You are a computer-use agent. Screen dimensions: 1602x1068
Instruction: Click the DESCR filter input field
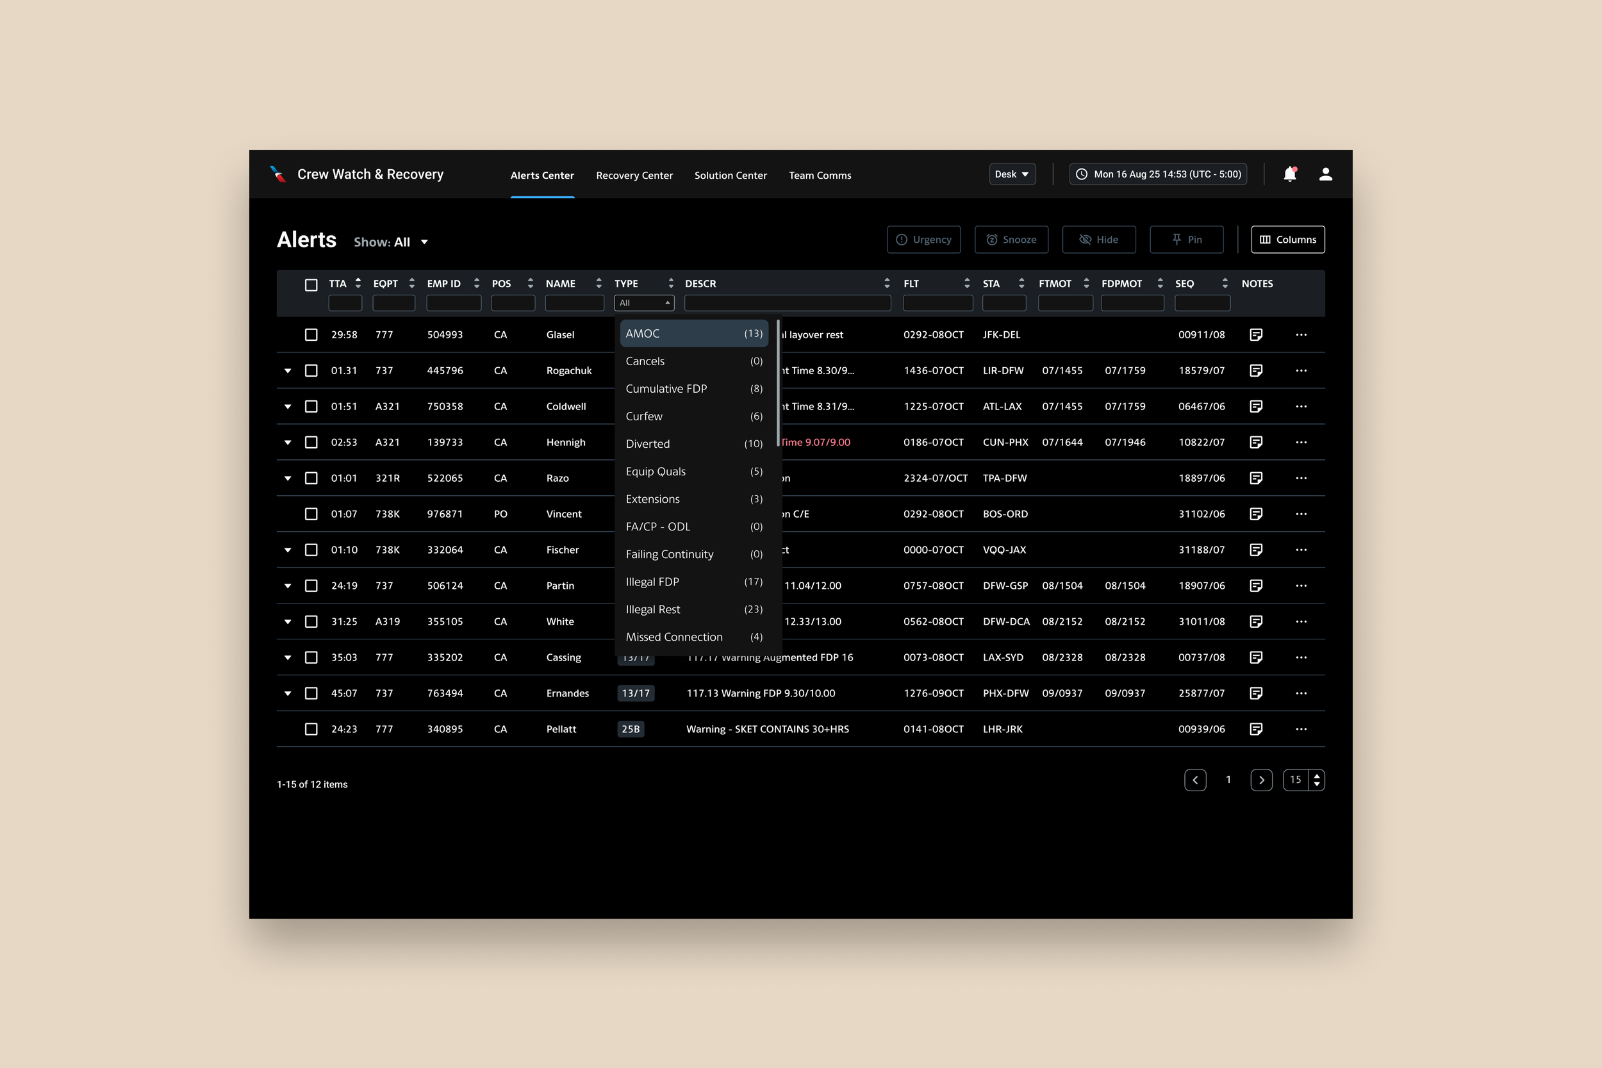(x=788, y=303)
